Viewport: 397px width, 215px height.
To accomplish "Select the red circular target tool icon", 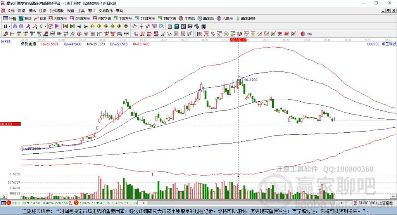I will [x=79, y=34].
